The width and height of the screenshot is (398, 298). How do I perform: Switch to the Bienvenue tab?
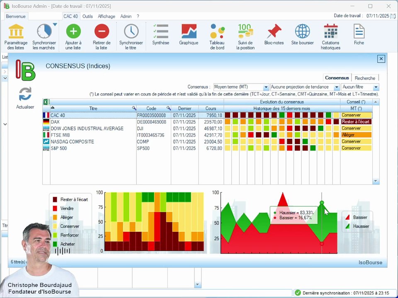16,16
